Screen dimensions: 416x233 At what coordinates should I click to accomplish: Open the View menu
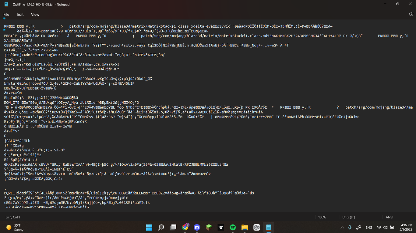[x=35, y=14]
